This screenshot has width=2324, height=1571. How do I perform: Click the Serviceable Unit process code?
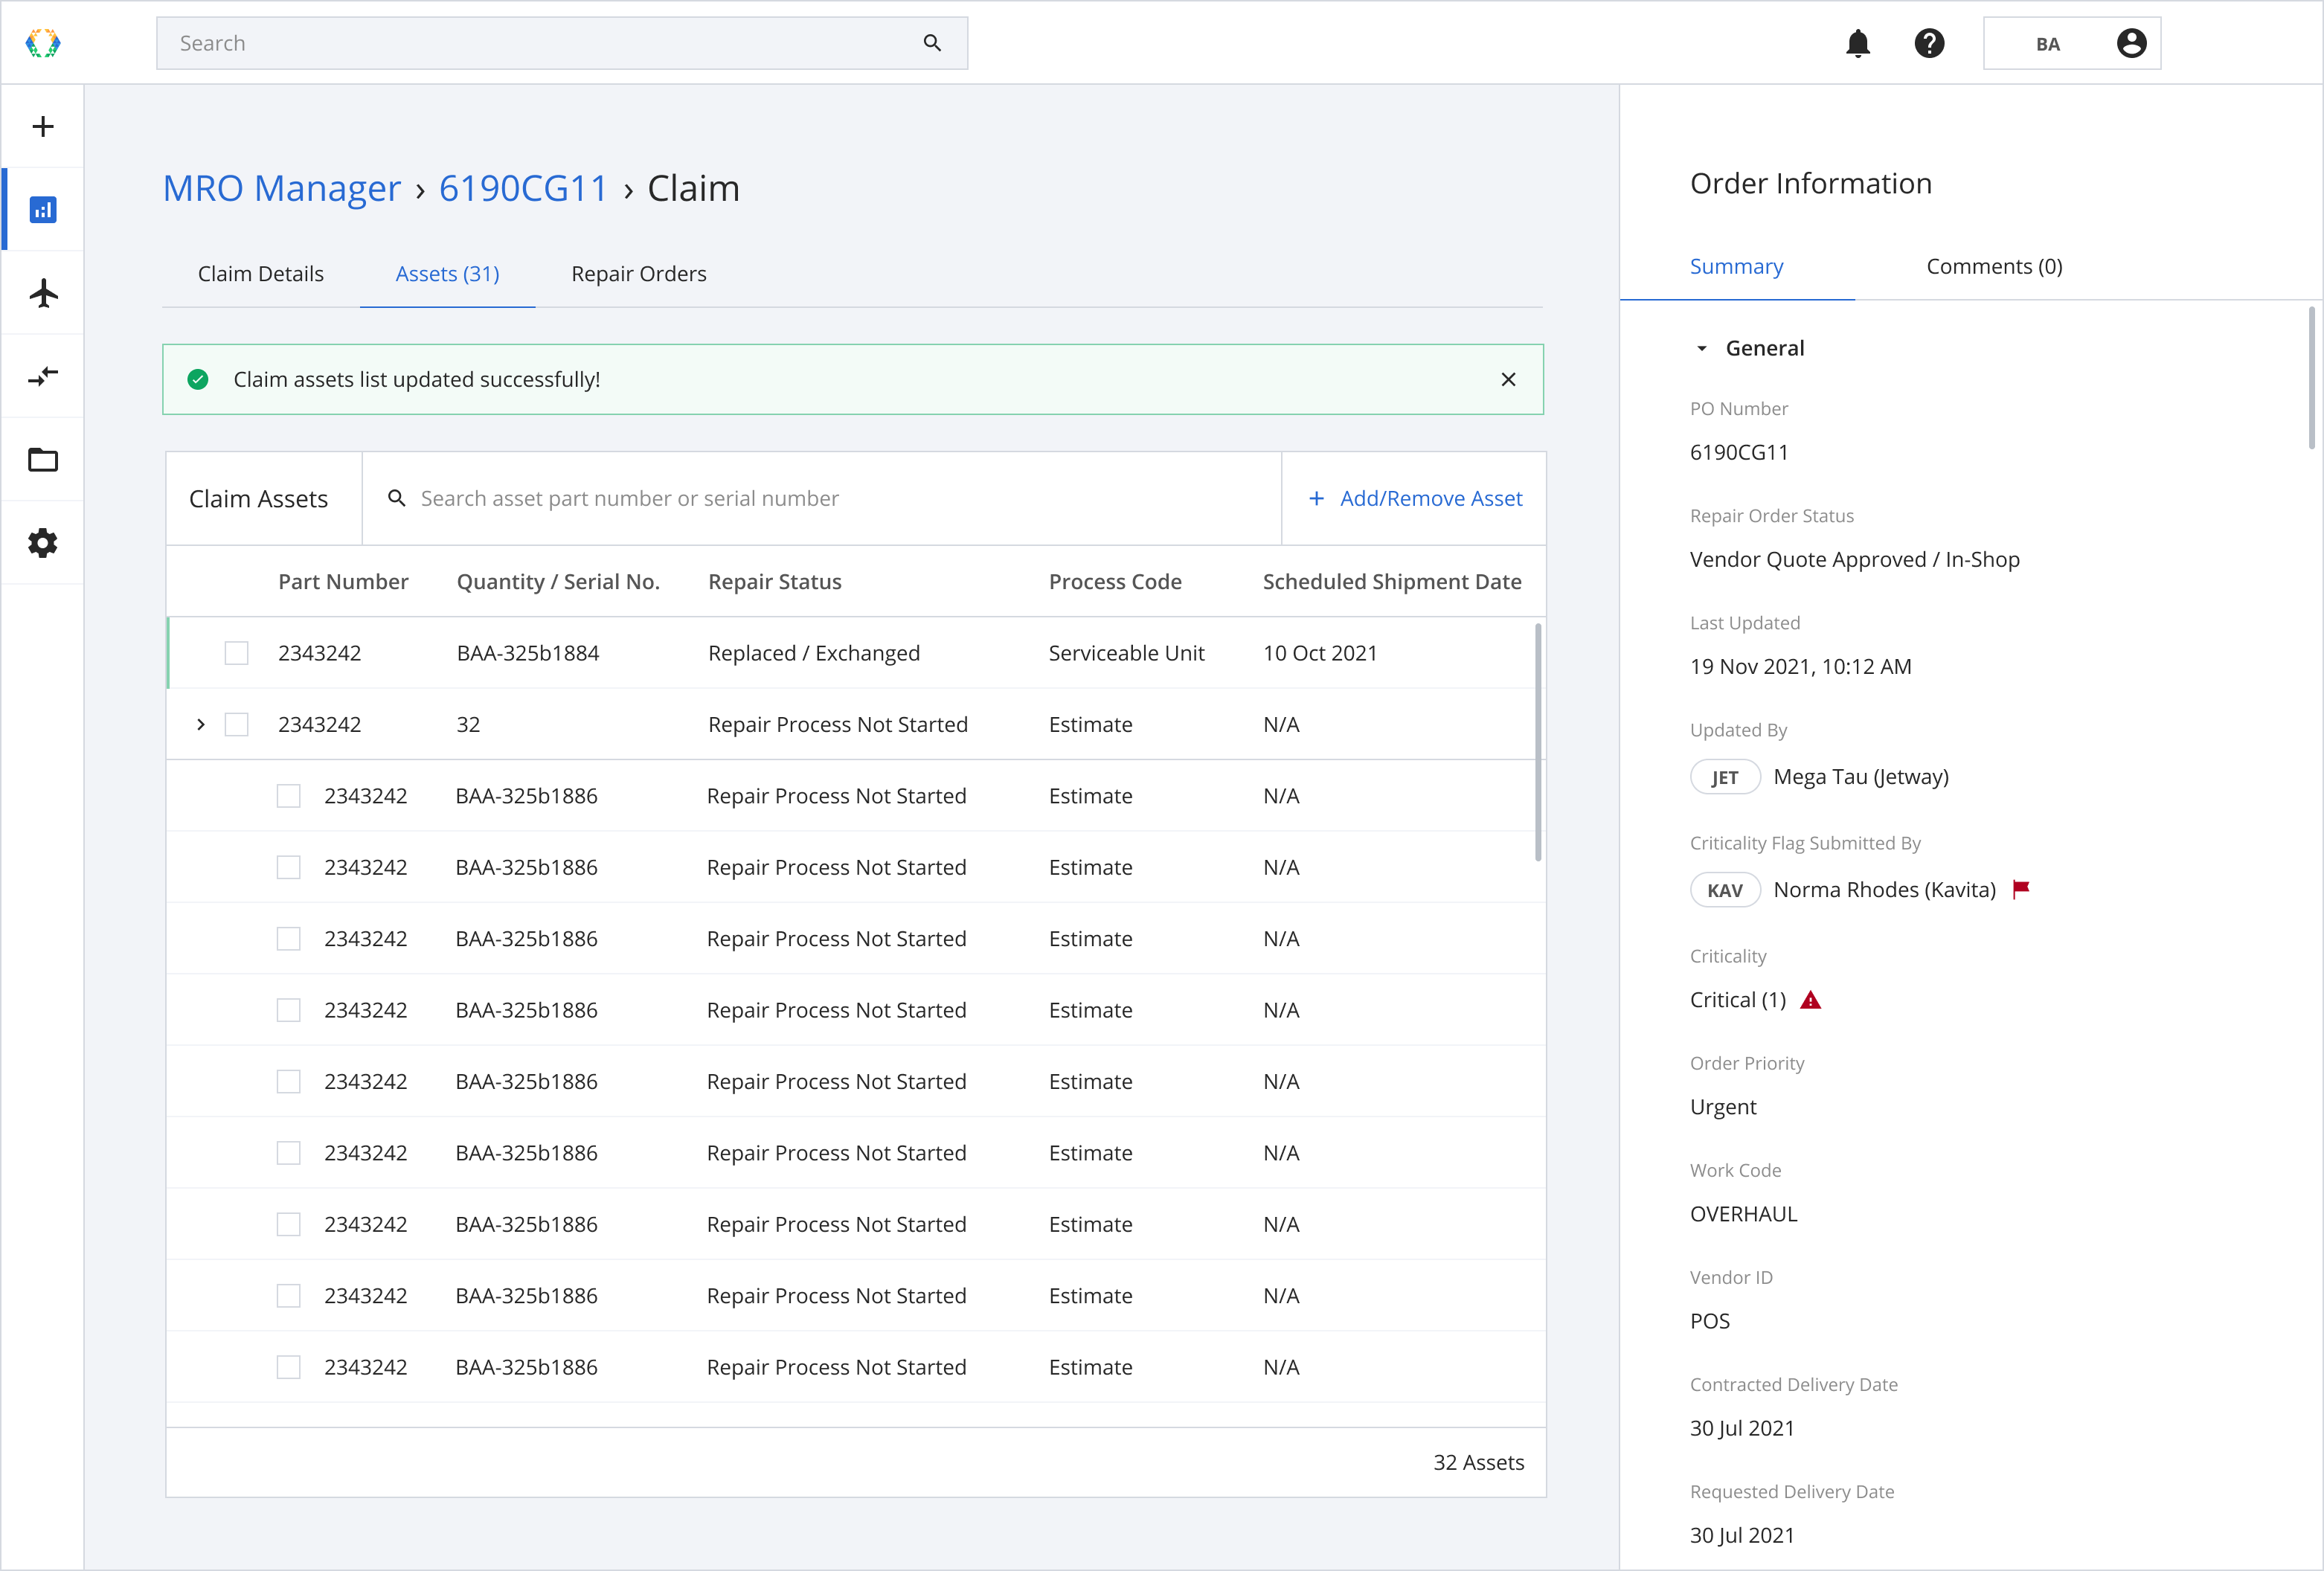pos(1127,653)
